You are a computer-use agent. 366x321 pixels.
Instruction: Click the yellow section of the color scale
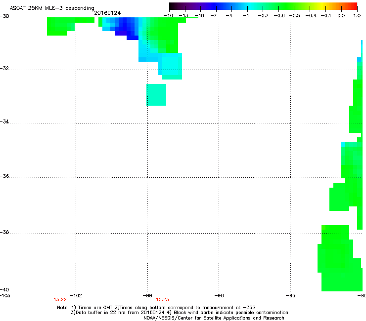[x=322, y=6]
